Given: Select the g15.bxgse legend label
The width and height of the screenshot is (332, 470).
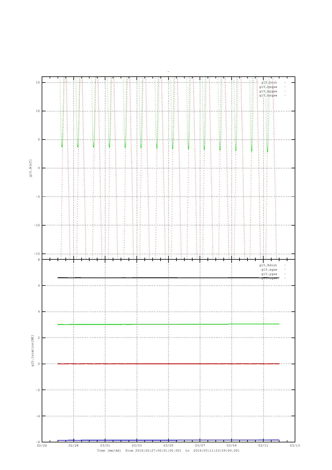Looking at the screenshot, I should click(x=268, y=87).
